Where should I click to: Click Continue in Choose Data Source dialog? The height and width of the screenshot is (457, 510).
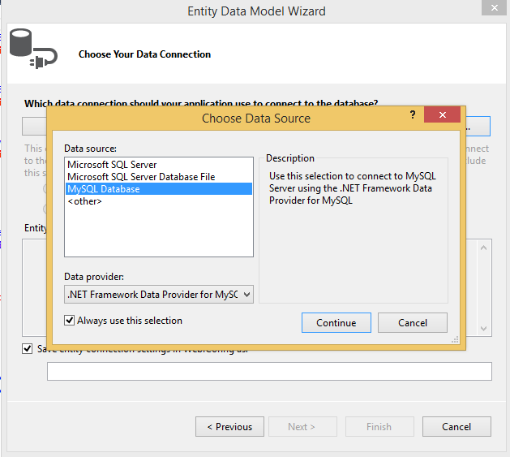click(x=336, y=323)
